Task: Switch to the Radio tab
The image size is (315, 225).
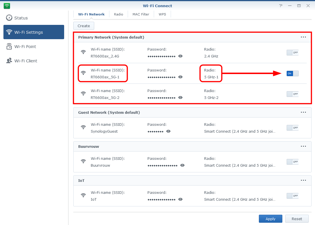Action: [x=119, y=14]
